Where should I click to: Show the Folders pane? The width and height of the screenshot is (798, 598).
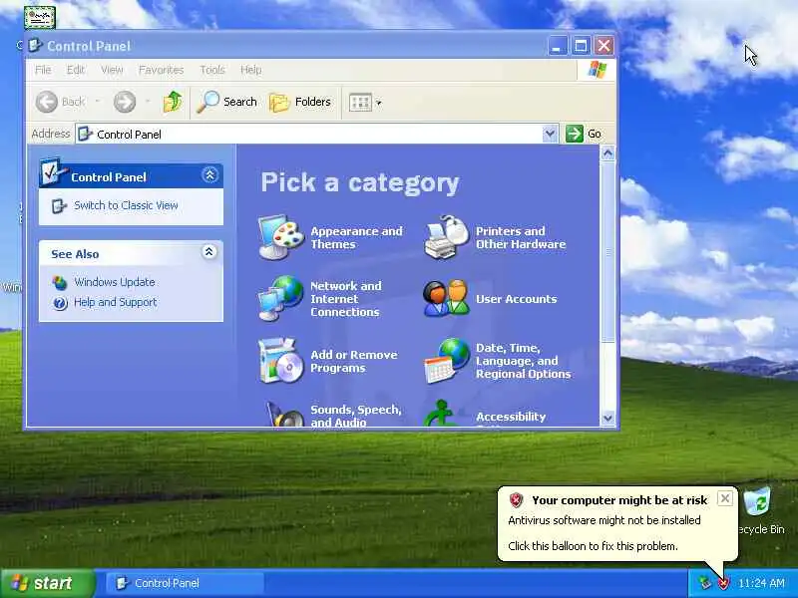point(300,102)
